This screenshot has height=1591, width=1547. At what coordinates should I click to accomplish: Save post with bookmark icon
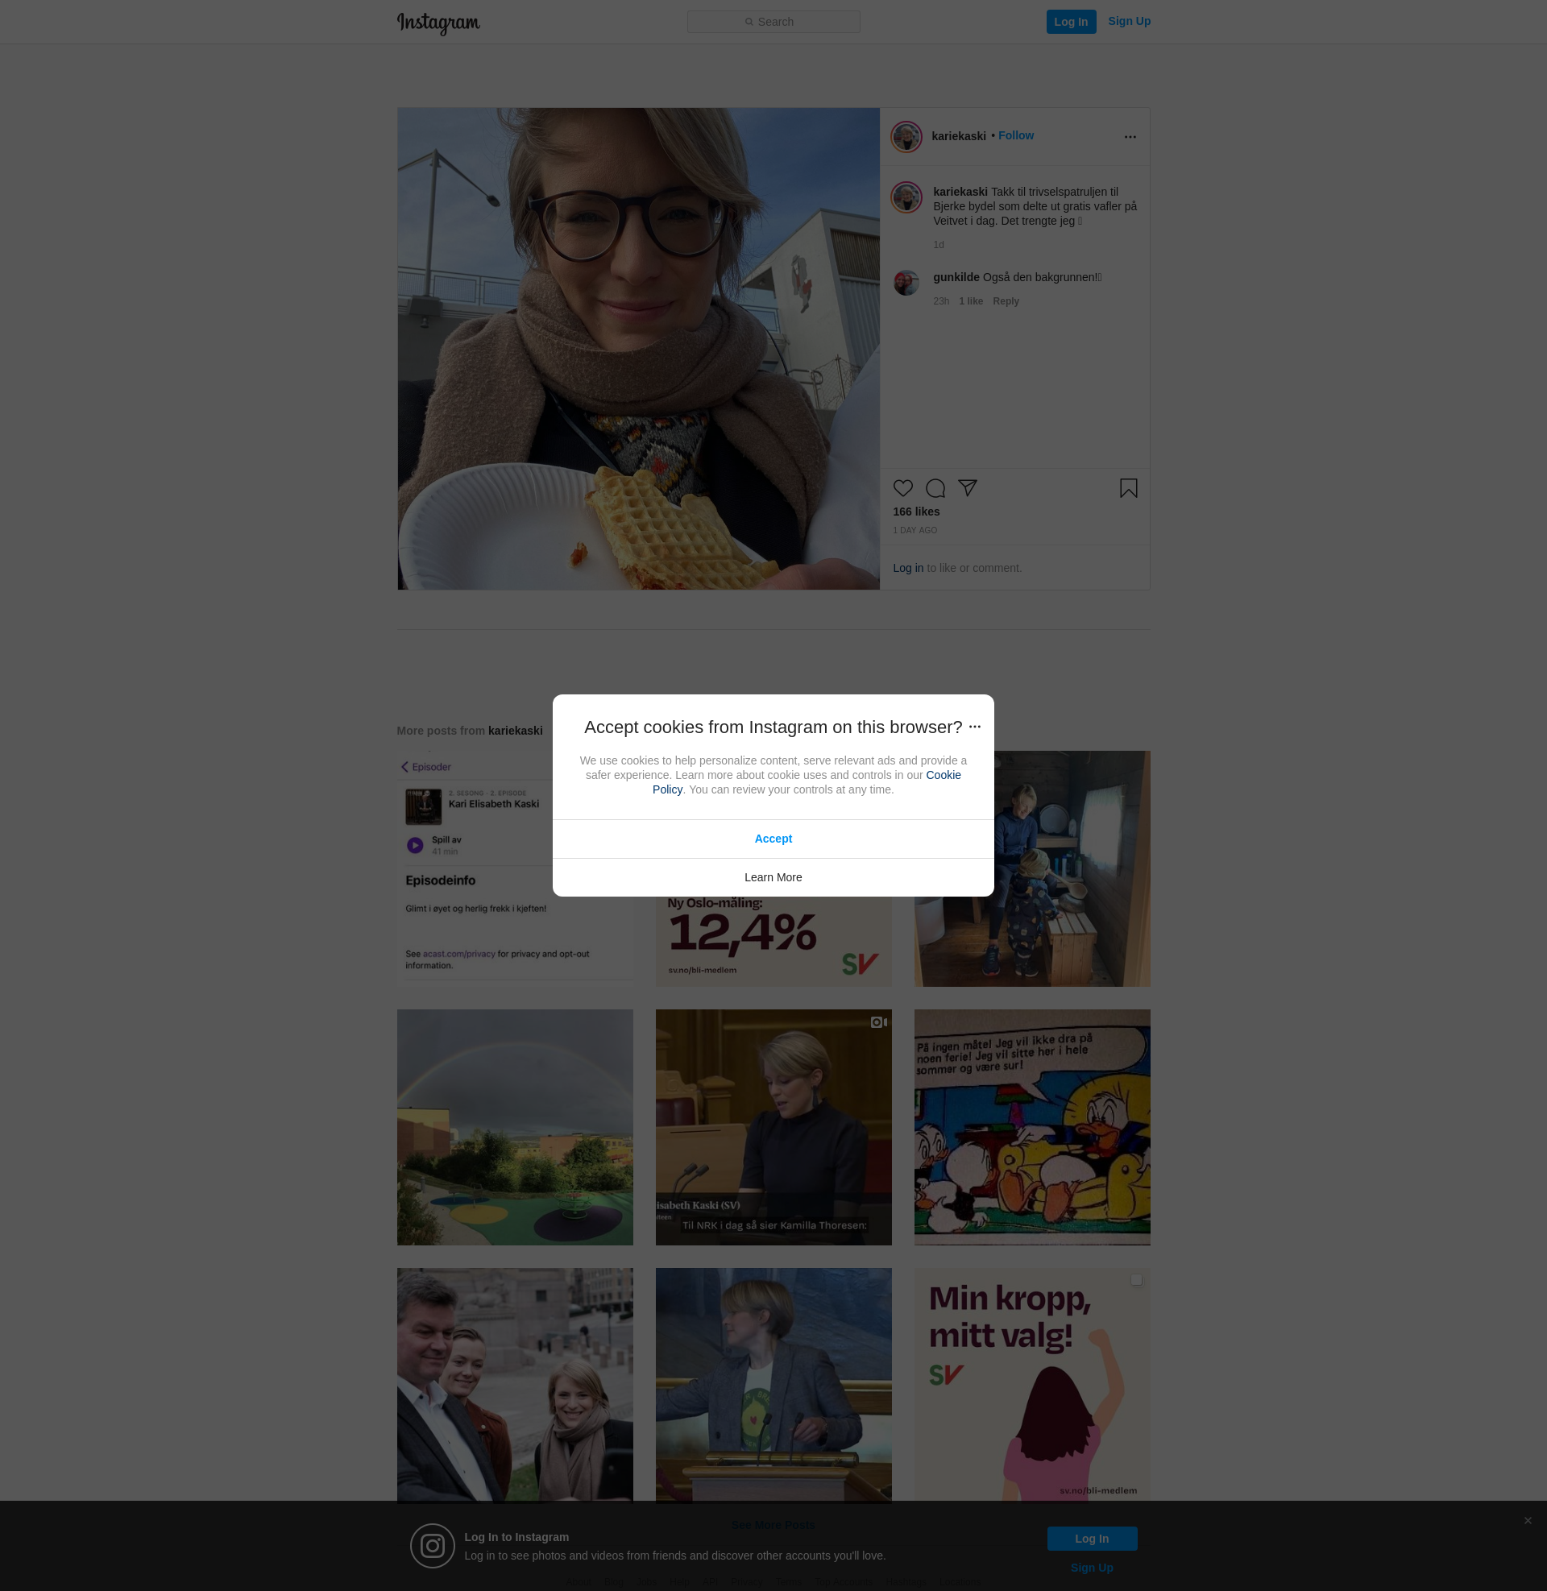tap(1128, 488)
